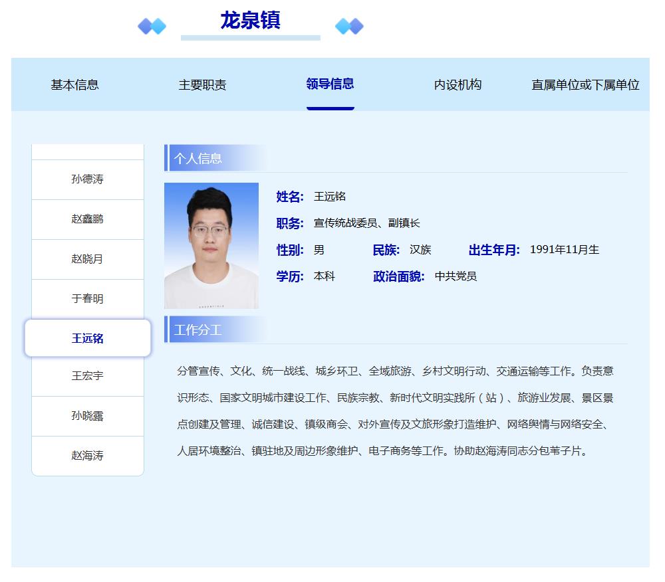Select 孙晓露 in the sidebar list
The height and width of the screenshot is (582, 665).
click(x=88, y=416)
